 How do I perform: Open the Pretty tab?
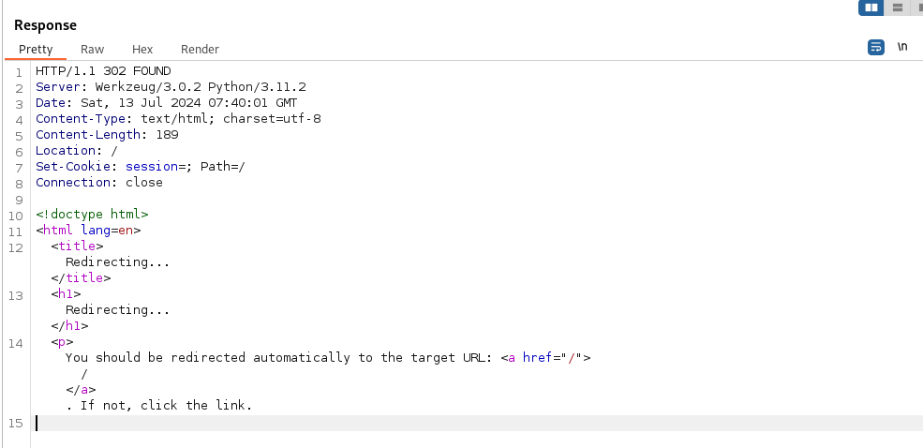coord(36,49)
